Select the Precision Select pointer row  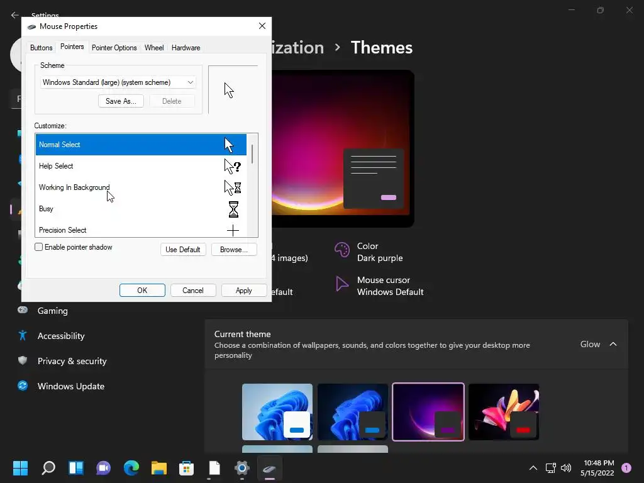pyautogui.click(x=141, y=229)
